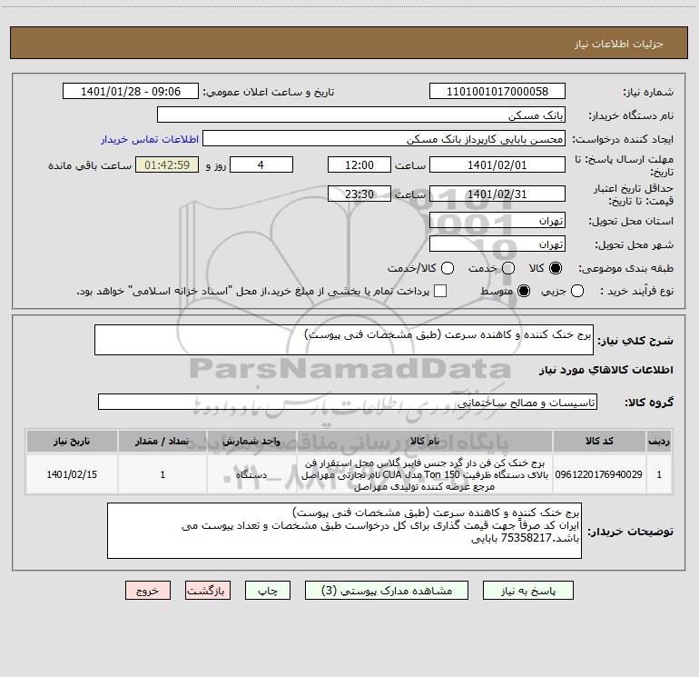Click product code cell 0961220176940029

[x=599, y=474]
